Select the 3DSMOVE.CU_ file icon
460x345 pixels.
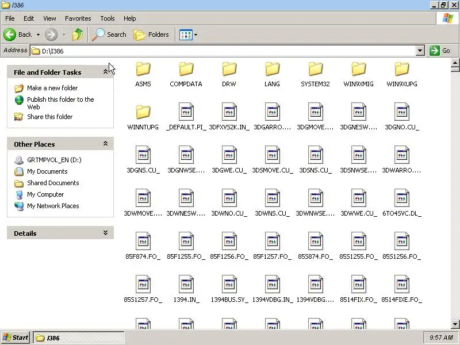click(x=272, y=155)
